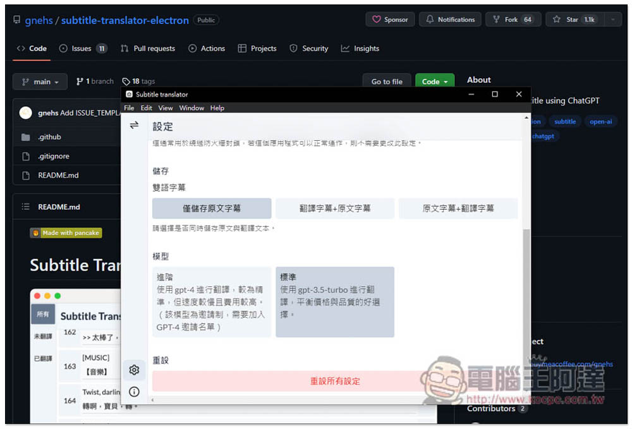This screenshot has width=632, height=429.
Task: Expand the green Code dropdown button
Action: pos(435,82)
